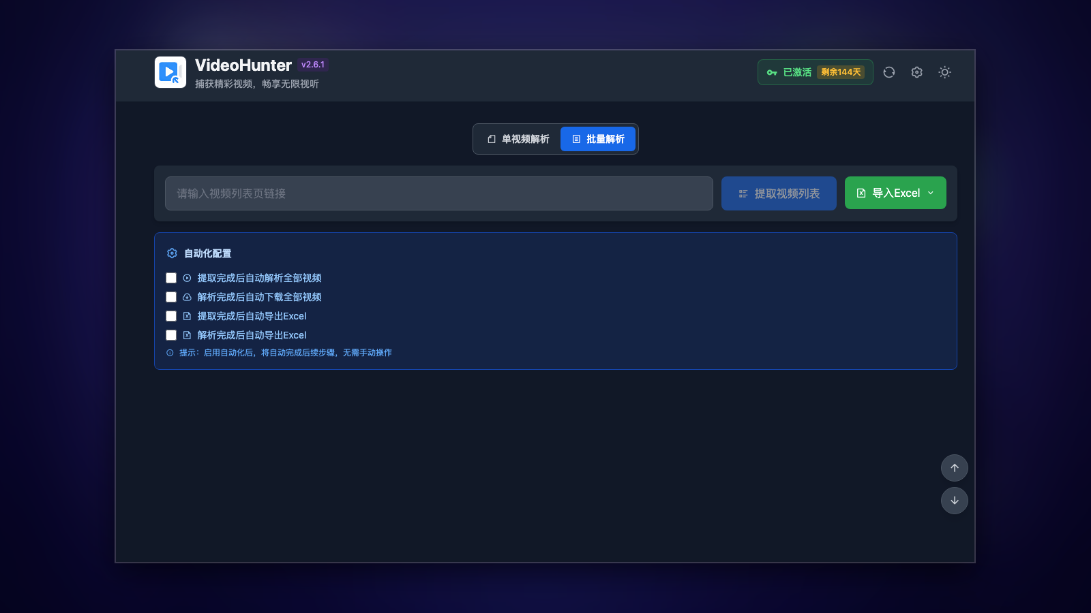Enable 提取完成后自动解析全部视频 checkbox
This screenshot has width=1091, height=613.
(171, 278)
